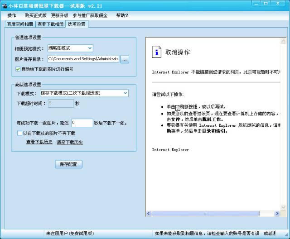Click the delay seconds input field
The height and width of the screenshot is (239, 290).
pyautogui.click(x=82, y=123)
